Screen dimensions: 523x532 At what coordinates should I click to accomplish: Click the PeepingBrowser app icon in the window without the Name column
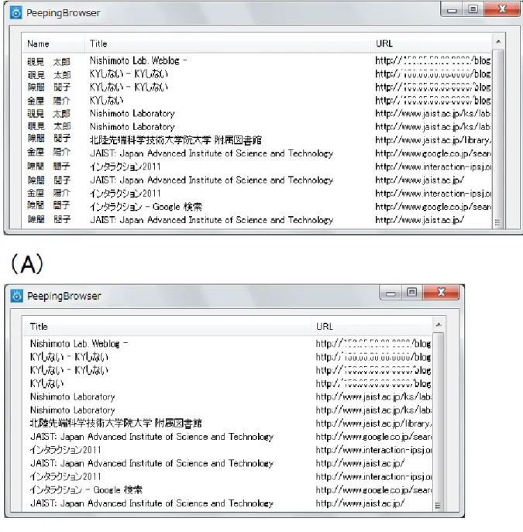pos(16,296)
